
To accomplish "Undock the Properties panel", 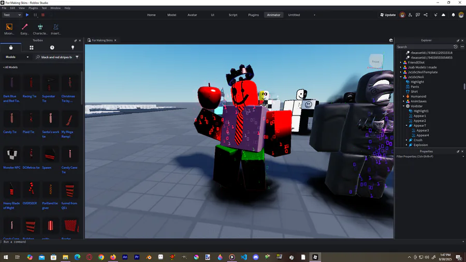I will tap(458, 152).
